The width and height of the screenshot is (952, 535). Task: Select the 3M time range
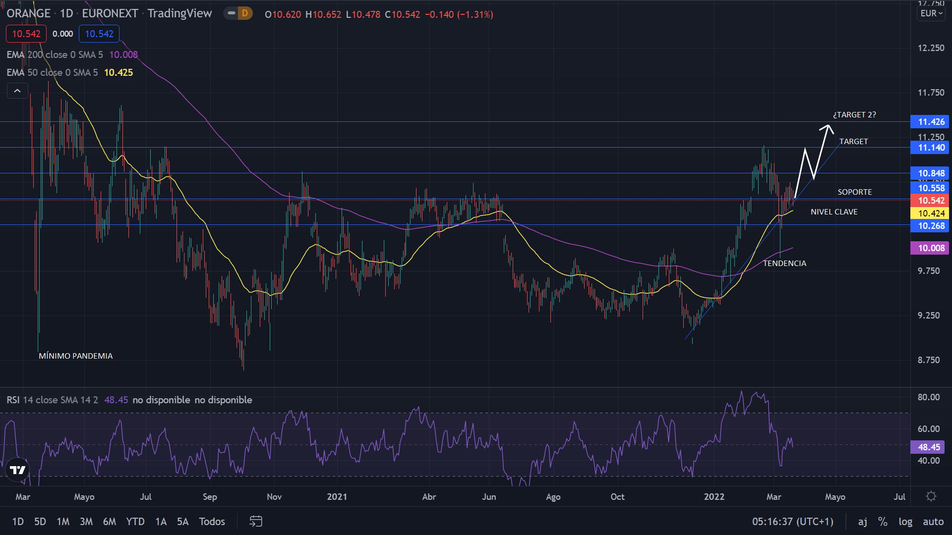86,522
